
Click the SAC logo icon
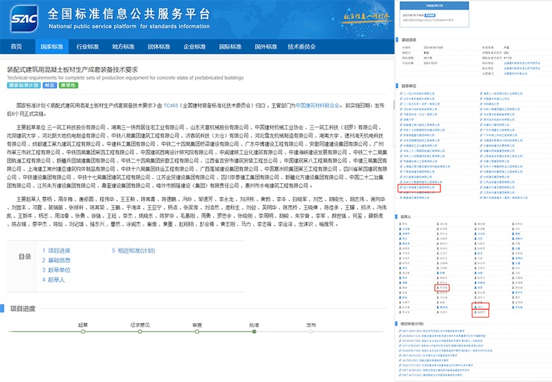point(24,20)
